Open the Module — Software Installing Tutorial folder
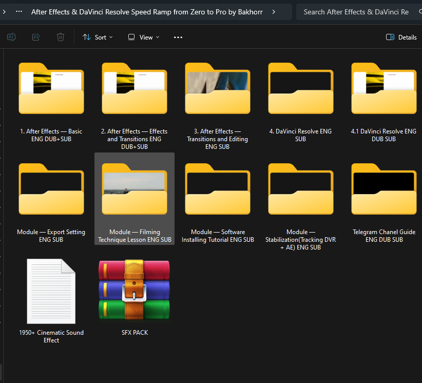Screen dimensions: 422x383 (x=217, y=194)
